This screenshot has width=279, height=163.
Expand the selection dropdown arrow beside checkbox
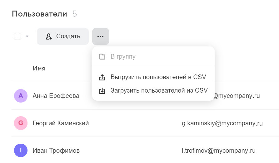pos(27,36)
